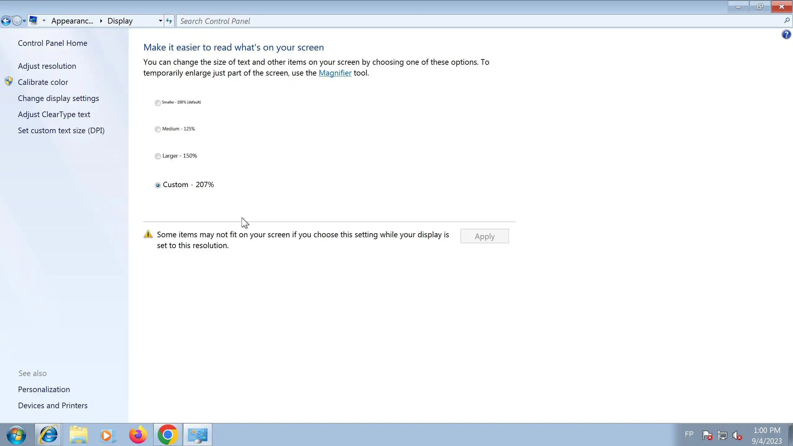This screenshot has width=793, height=446.
Task: Select Medium - 125% radio button
Action: click(x=158, y=129)
